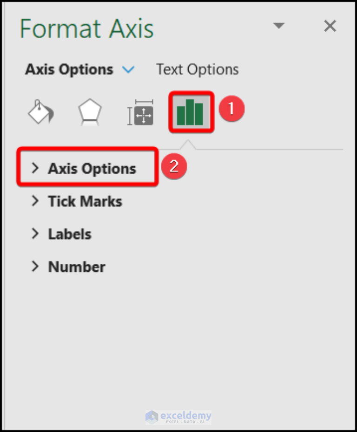Expand the Labels section arrow

35,234
